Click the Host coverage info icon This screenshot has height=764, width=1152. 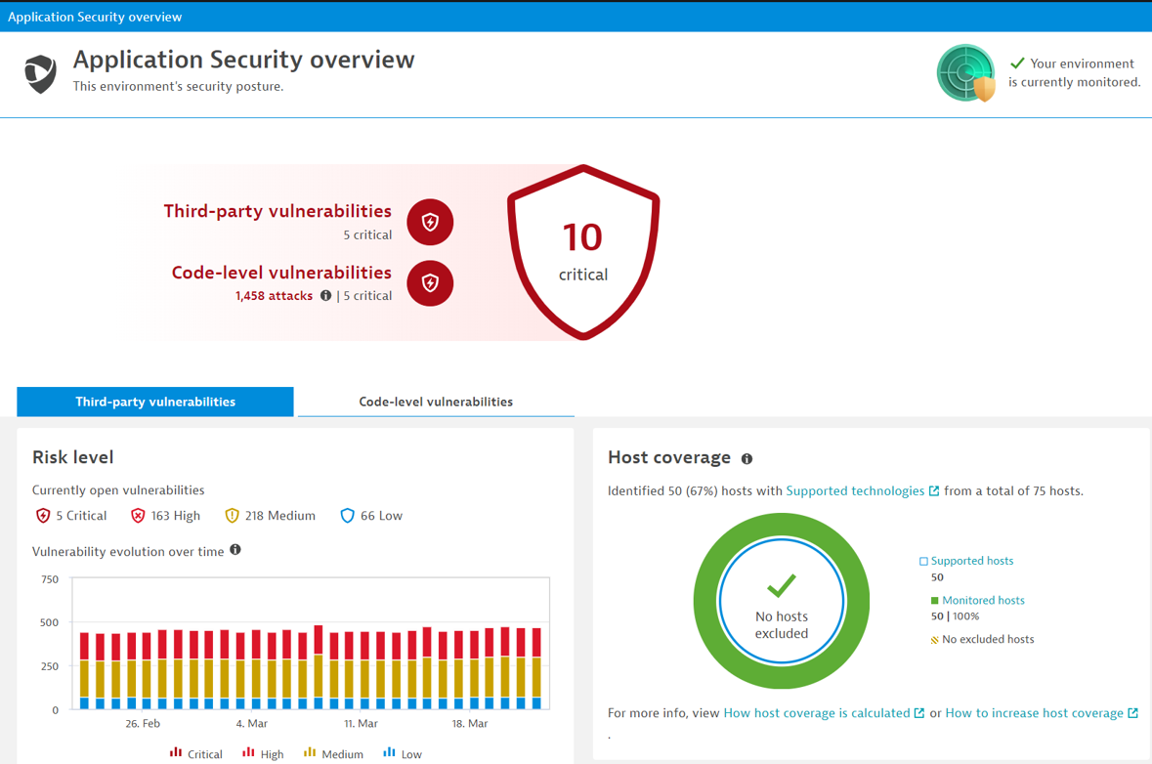click(747, 459)
